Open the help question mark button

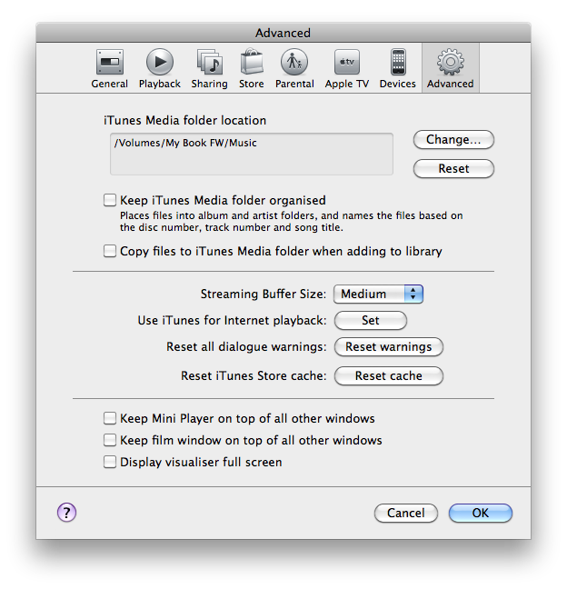coord(67,513)
